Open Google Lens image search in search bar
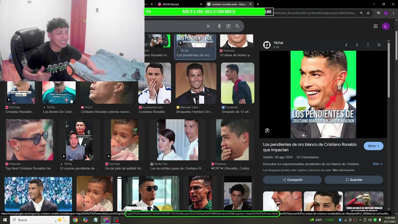Viewport: 398px width, 224px height. [228, 26]
